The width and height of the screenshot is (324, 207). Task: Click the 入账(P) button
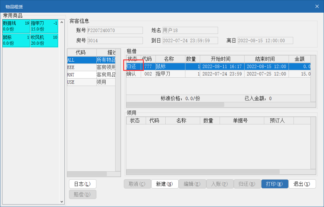(220, 184)
